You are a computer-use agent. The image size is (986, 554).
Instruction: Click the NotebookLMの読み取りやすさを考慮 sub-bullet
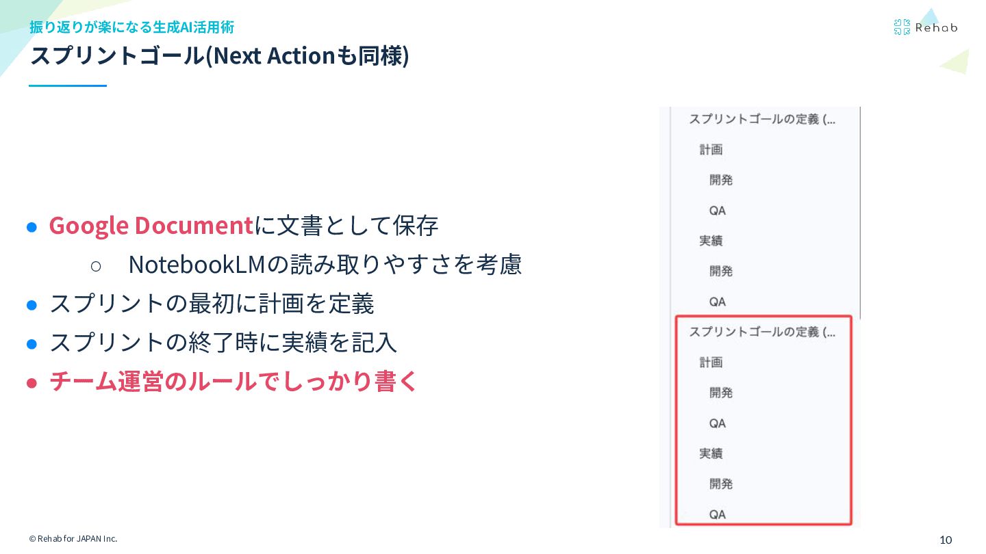(325, 265)
